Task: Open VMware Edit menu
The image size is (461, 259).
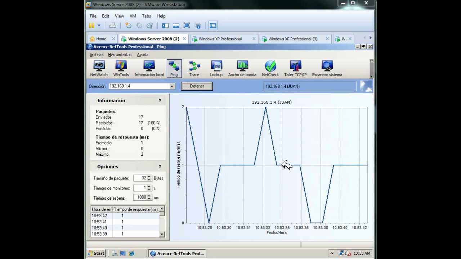Action: coord(106,16)
